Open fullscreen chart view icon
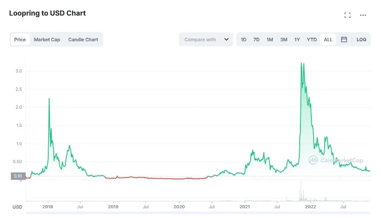Image resolution: width=381 pixels, height=218 pixels. click(348, 15)
